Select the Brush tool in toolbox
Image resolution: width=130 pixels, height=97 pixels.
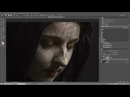click(4, 24)
